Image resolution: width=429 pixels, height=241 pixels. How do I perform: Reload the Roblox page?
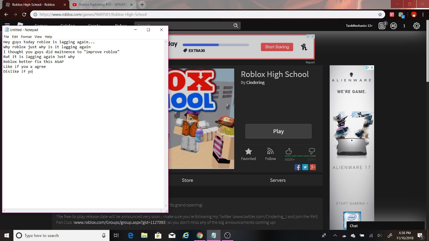pyautogui.click(x=24, y=14)
